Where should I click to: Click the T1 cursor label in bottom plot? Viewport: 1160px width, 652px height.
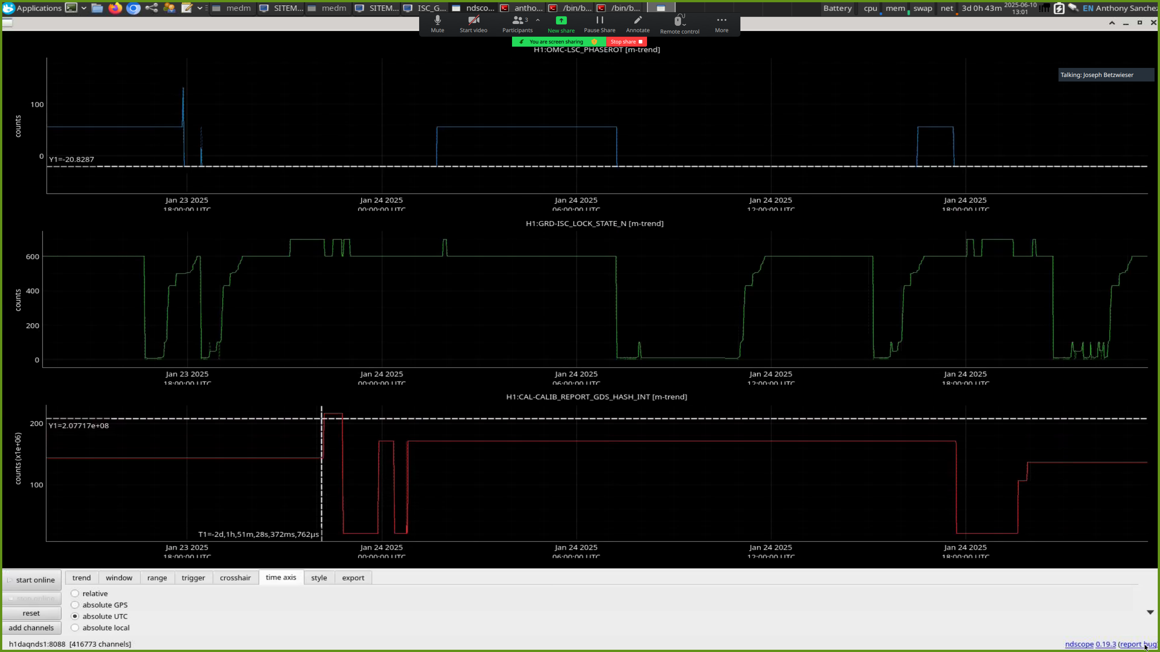pos(259,534)
